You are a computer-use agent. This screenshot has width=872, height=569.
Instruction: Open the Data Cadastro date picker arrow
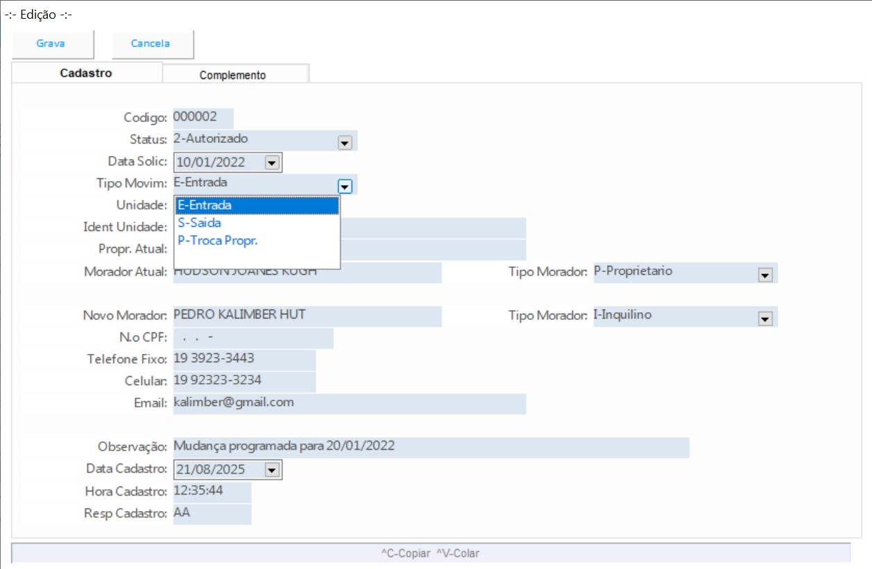tap(271, 470)
